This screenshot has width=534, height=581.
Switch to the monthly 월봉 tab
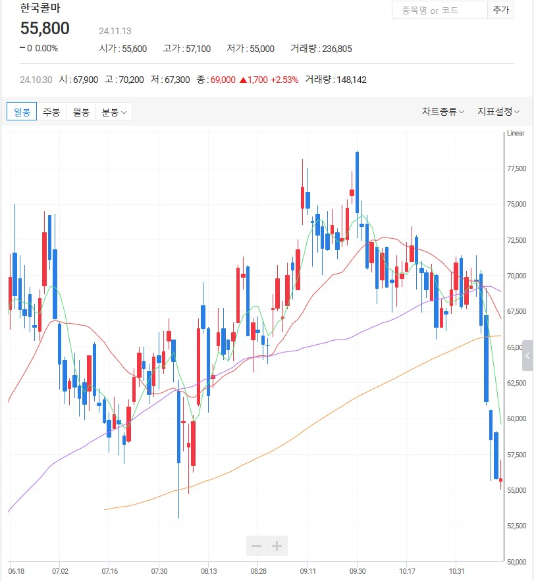81,112
